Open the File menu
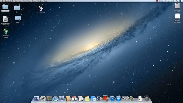Viewport: 183px width, 103px height. tap(16, 1)
